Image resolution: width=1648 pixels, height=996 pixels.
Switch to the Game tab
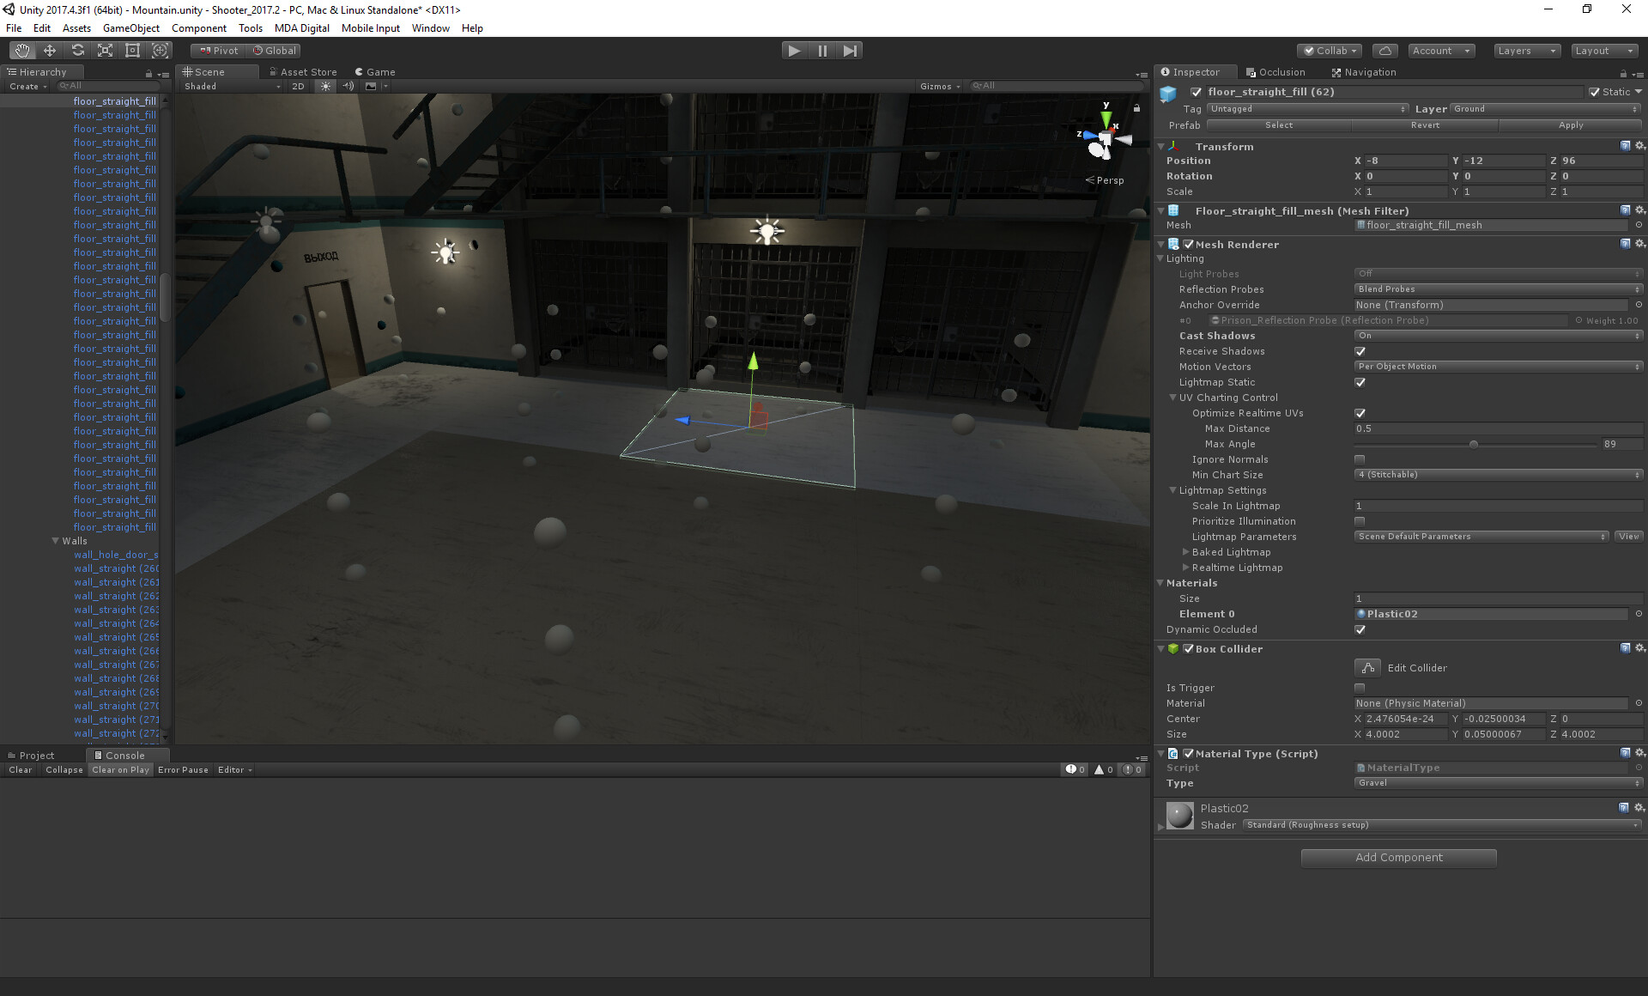point(376,72)
